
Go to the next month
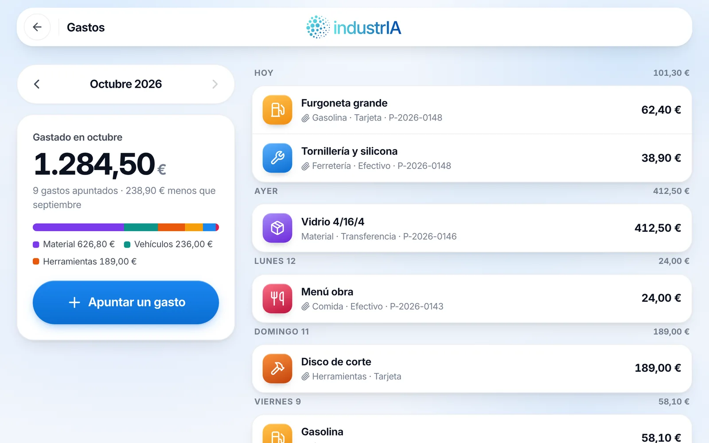[x=215, y=84]
